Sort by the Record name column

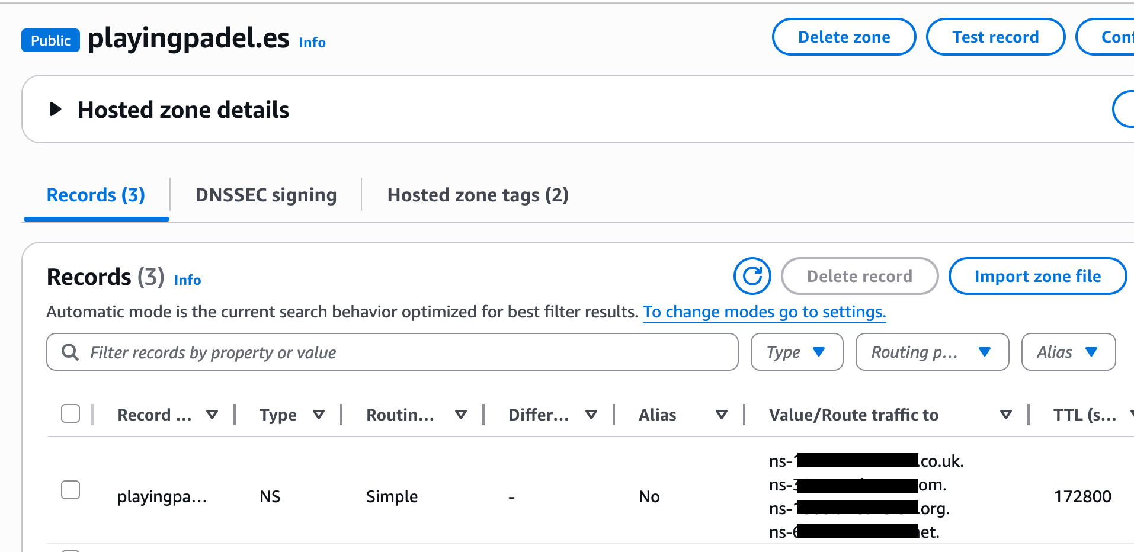click(x=213, y=415)
